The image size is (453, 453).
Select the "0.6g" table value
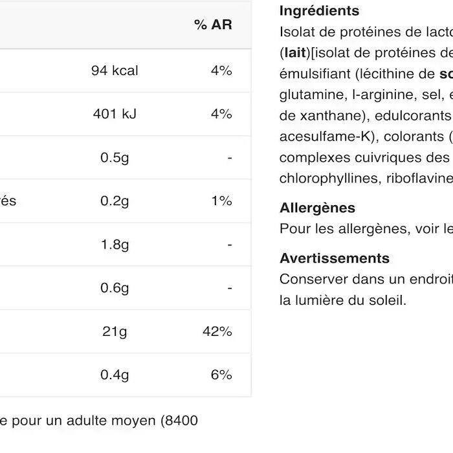(x=115, y=288)
